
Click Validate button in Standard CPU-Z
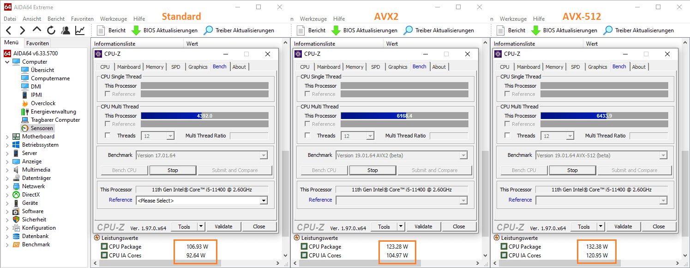pyautogui.click(x=223, y=226)
